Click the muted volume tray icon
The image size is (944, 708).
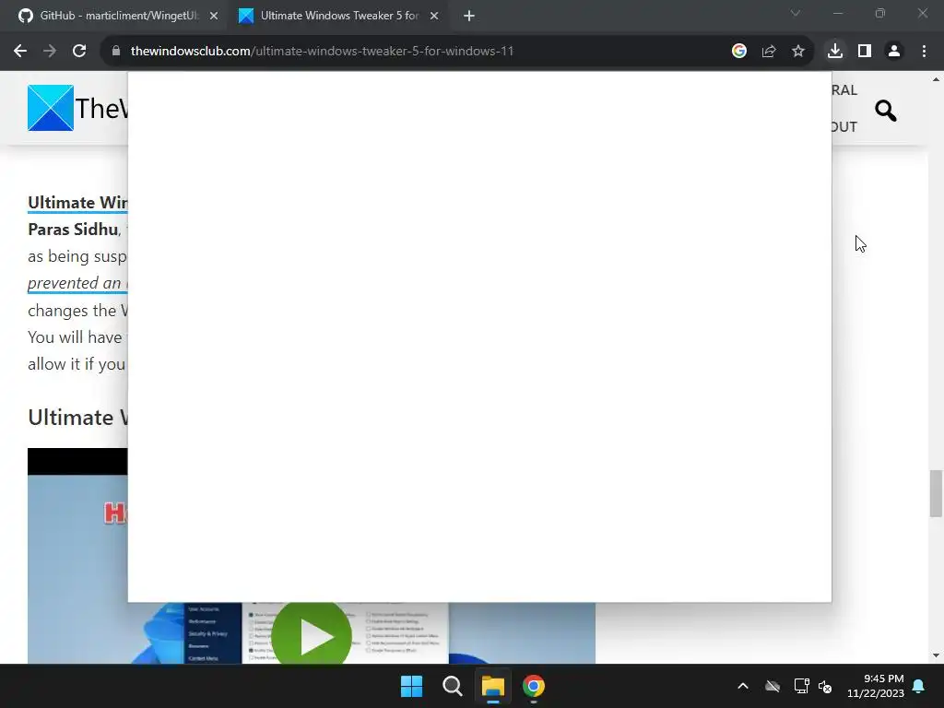[x=825, y=686]
